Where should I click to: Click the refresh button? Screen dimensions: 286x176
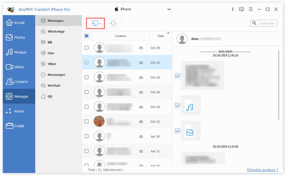pyautogui.click(x=113, y=23)
